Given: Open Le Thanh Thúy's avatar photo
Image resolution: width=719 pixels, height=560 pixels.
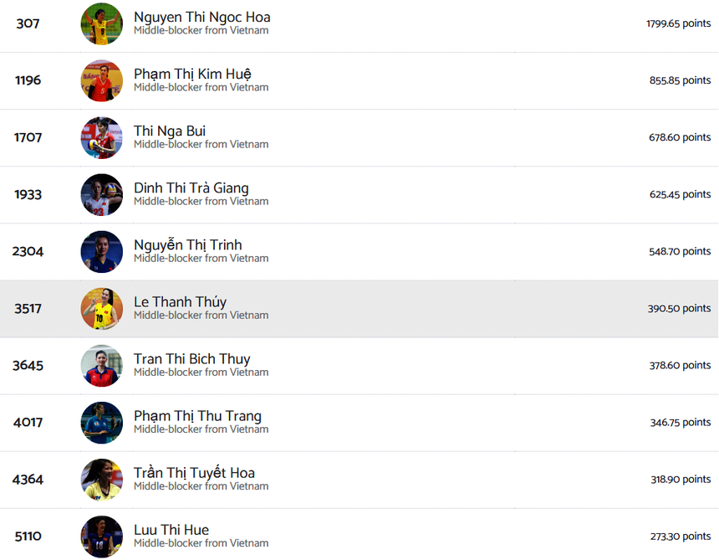Looking at the screenshot, I should click(x=101, y=308).
